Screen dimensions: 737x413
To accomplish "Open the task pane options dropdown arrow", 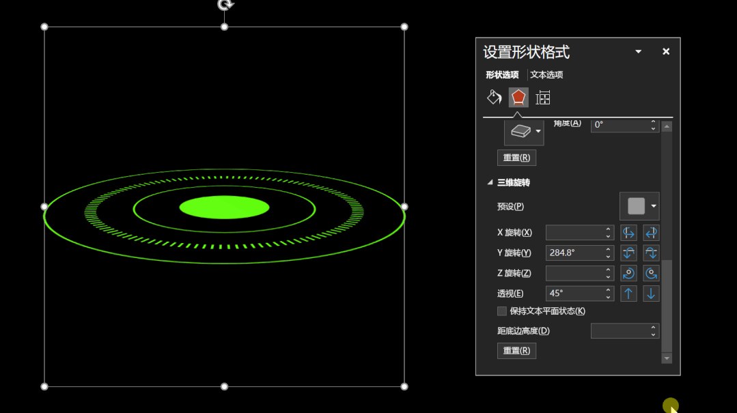I will 638,52.
